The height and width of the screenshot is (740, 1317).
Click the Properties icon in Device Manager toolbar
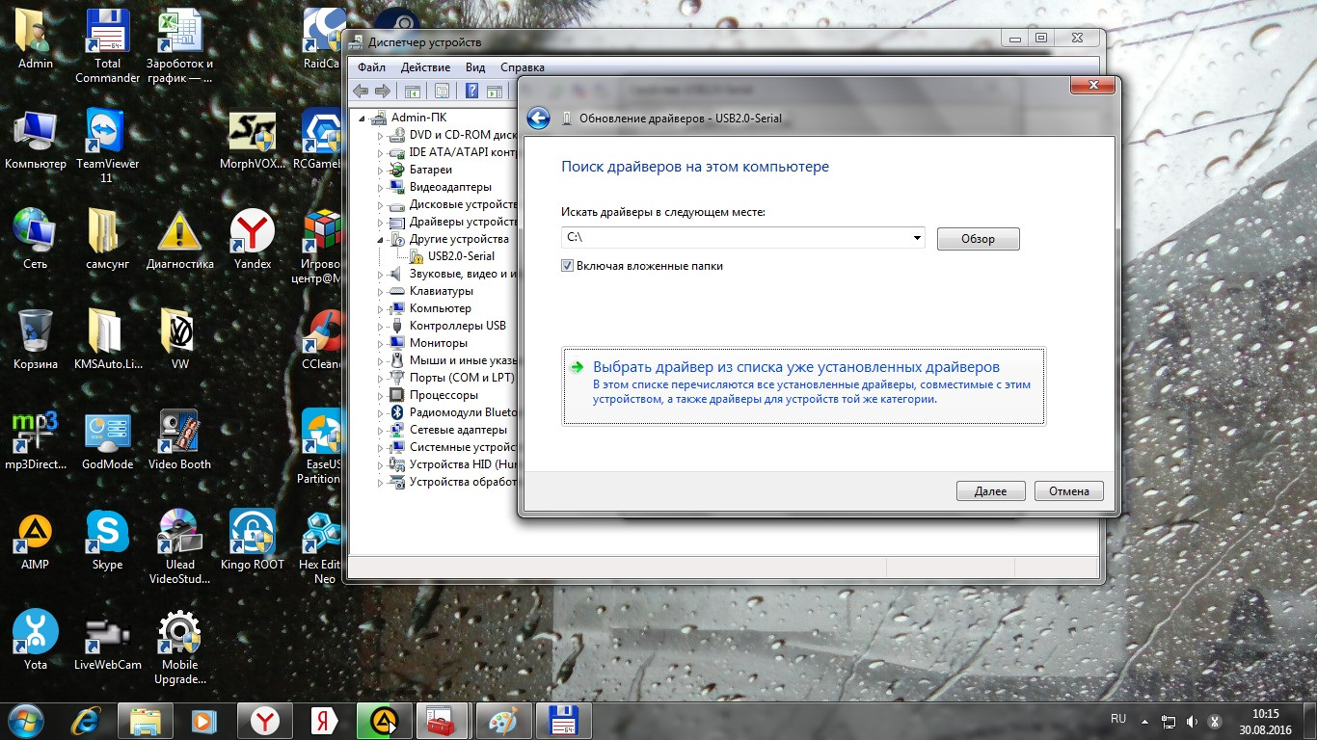click(442, 92)
